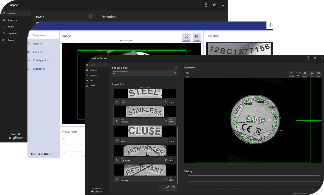Open the Inspection library field showing All
Screen dimensions: 324x195
click(144, 73)
